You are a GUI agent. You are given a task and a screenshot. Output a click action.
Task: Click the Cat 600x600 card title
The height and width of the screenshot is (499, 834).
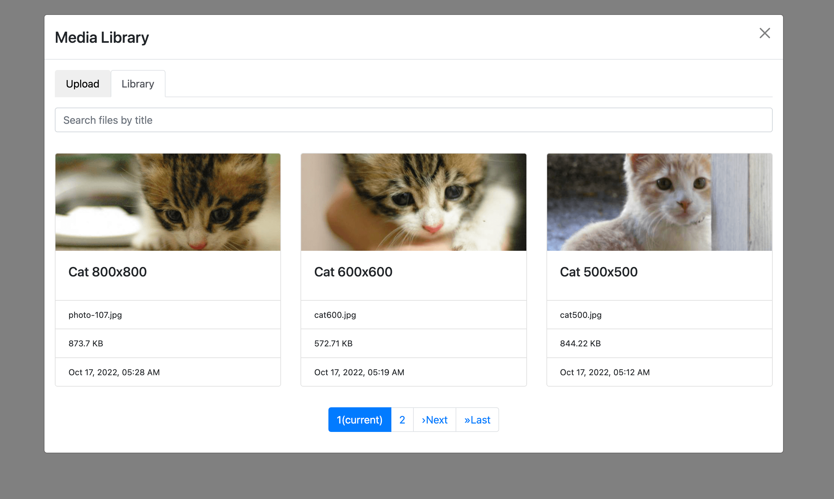tap(353, 272)
